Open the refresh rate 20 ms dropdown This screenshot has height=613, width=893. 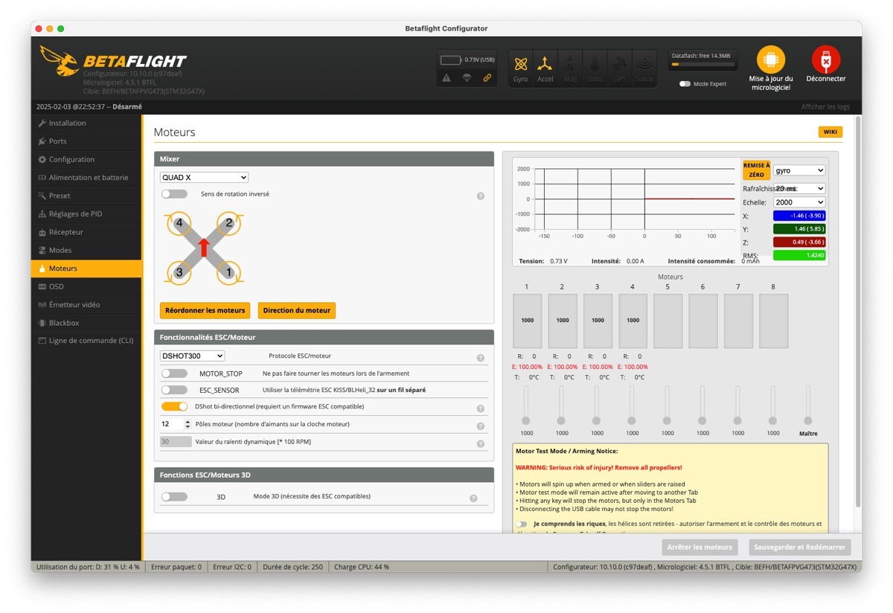799,189
